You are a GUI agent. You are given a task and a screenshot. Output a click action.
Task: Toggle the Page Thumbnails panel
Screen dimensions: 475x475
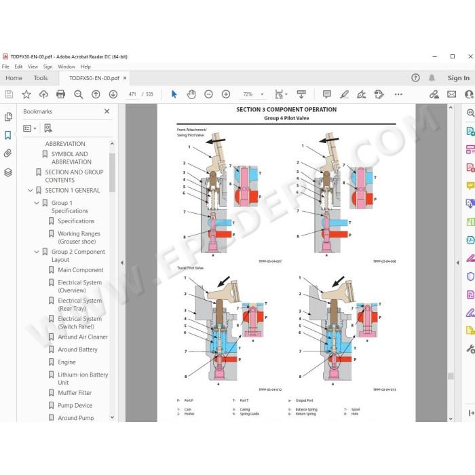(x=8, y=117)
